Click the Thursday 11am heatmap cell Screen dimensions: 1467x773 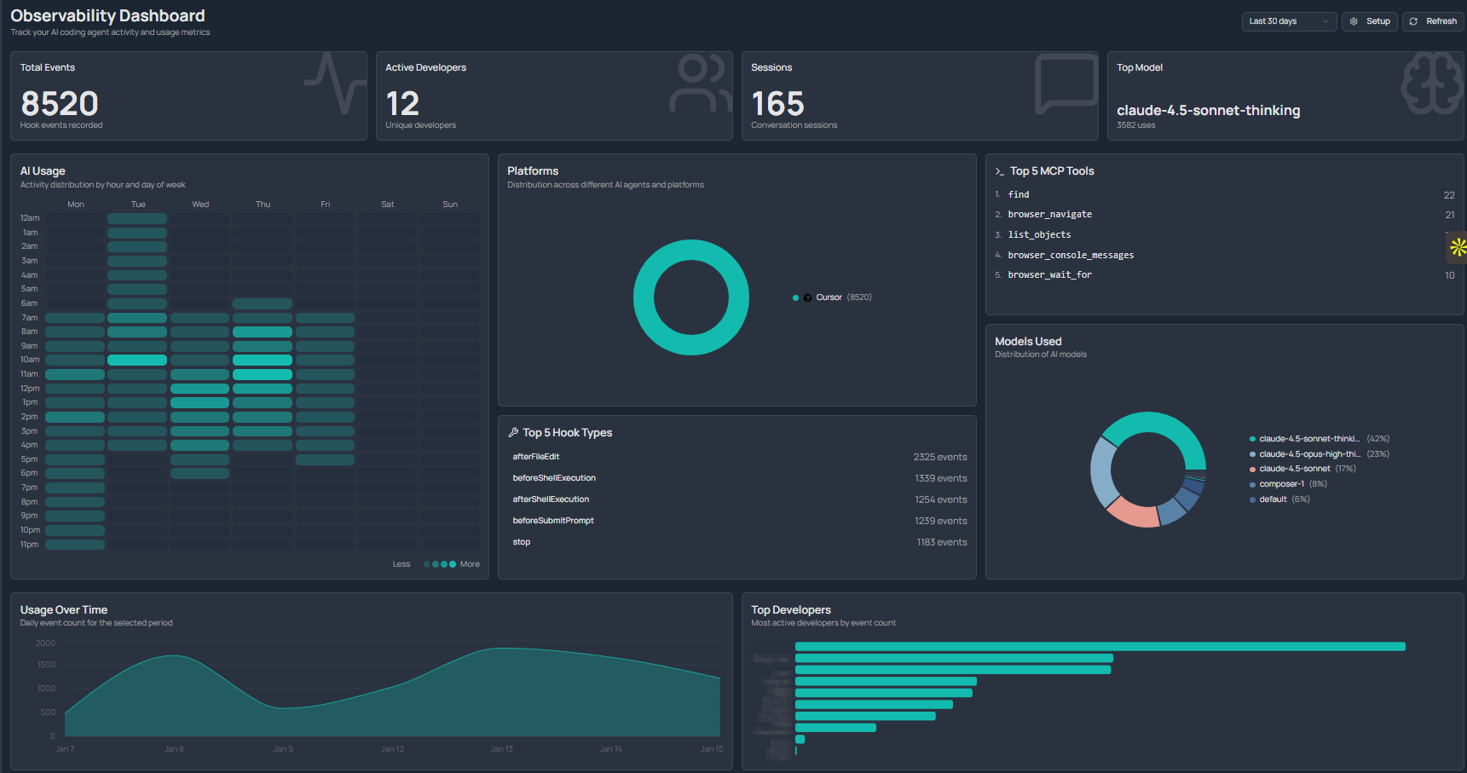tap(263, 374)
